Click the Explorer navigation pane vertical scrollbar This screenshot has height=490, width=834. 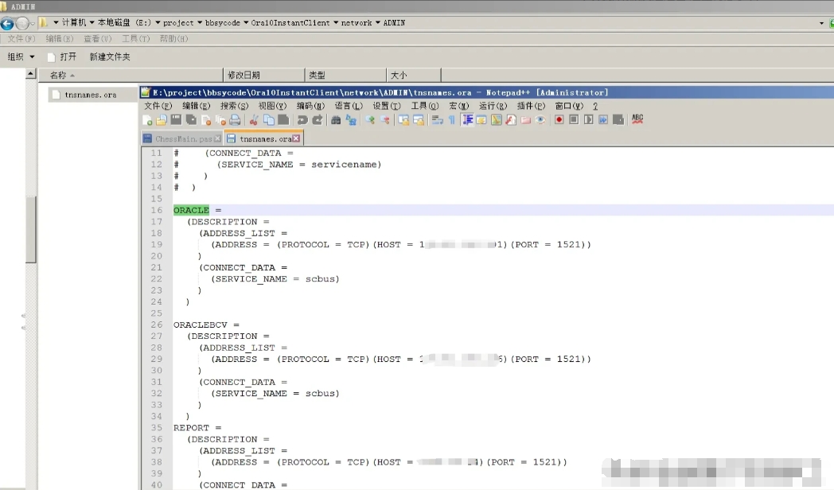point(31,228)
